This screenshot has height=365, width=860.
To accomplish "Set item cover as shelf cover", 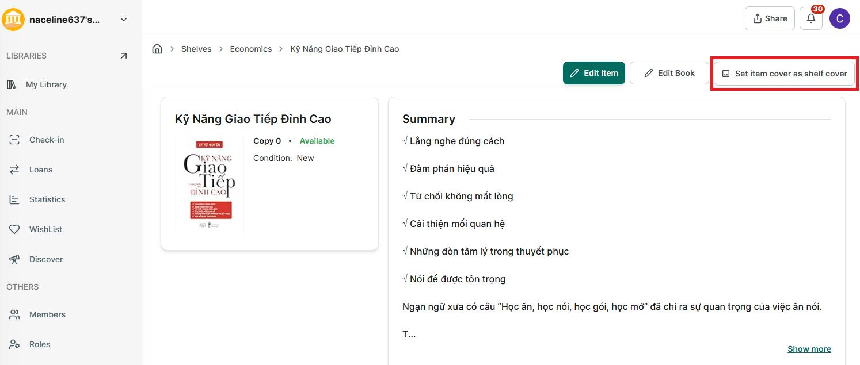I will 785,74.
